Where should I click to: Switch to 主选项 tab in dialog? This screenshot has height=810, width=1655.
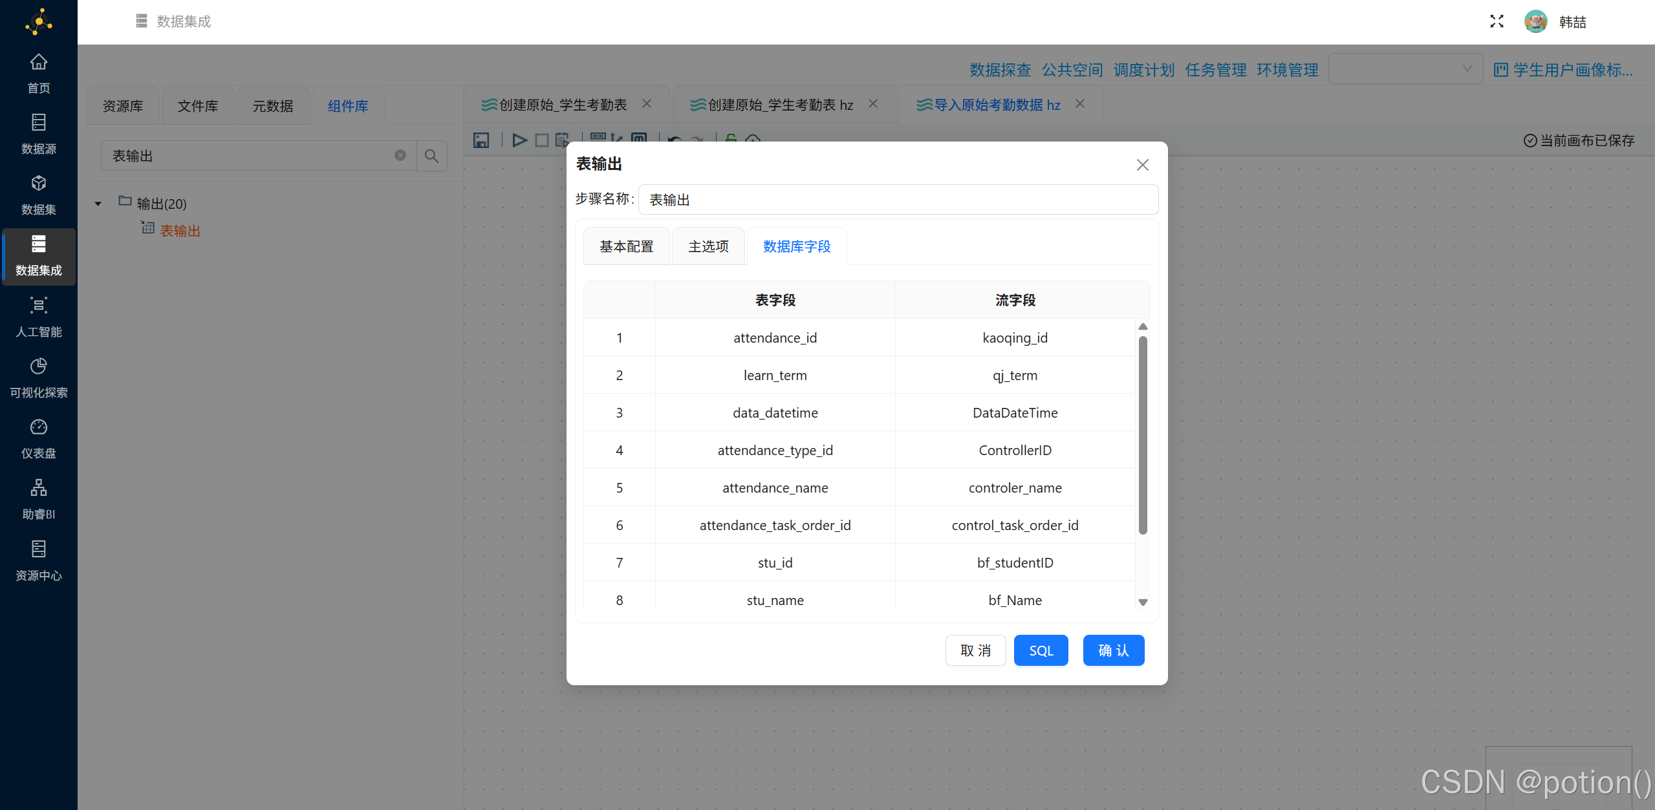coord(708,246)
